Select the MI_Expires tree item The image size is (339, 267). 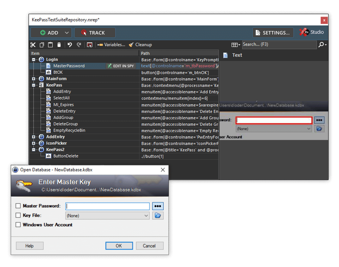(64, 104)
